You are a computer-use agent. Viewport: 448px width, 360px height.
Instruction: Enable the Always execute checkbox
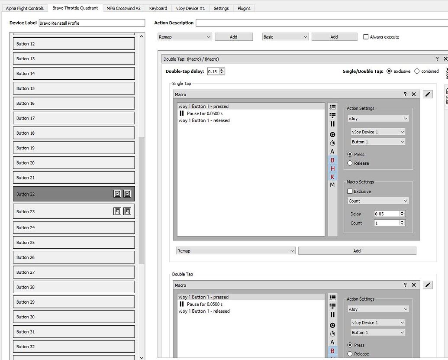[x=366, y=37]
